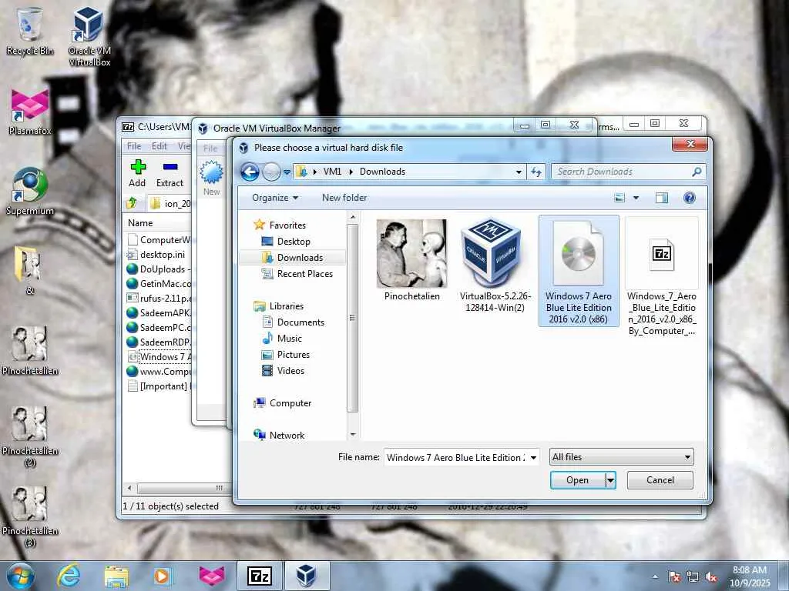Image resolution: width=789 pixels, height=591 pixels.
Task: Open the Edit menu in 7-Zip window
Action: (159, 146)
